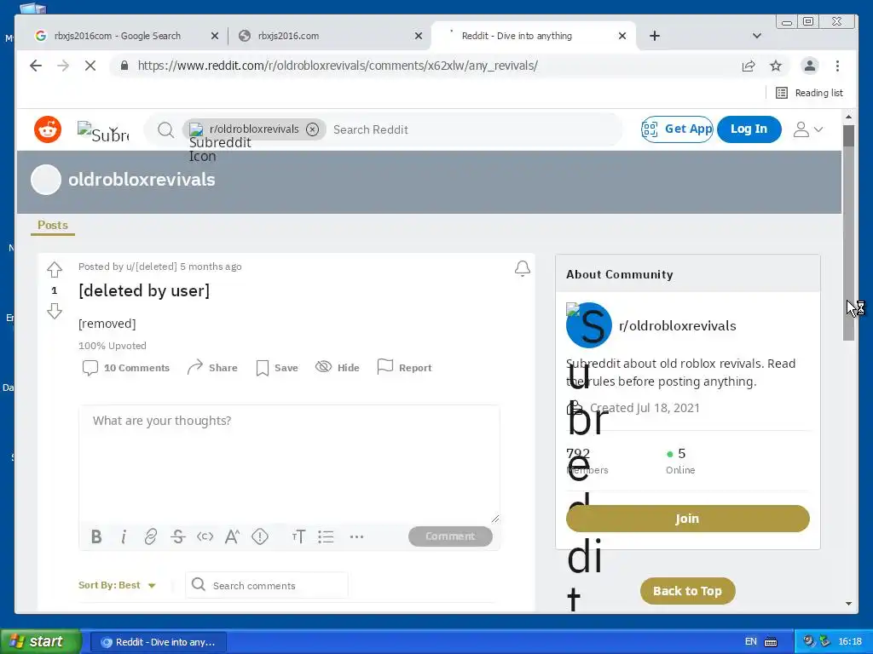Bookmark this page with star icon
The width and height of the screenshot is (873, 654).
point(776,66)
